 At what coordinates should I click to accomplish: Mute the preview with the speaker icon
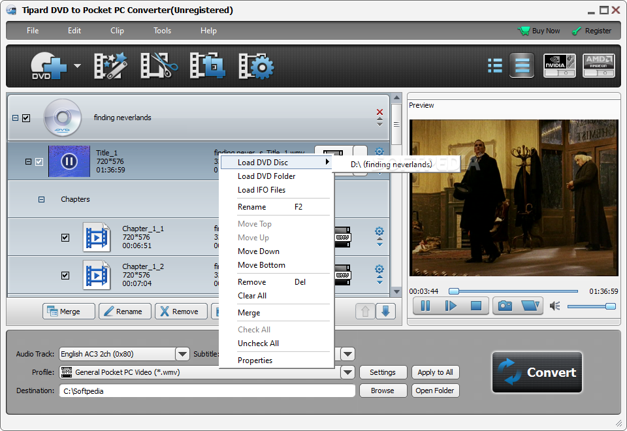555,306
